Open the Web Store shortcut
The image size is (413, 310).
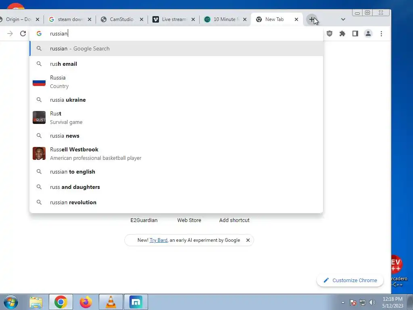point(189,220)
